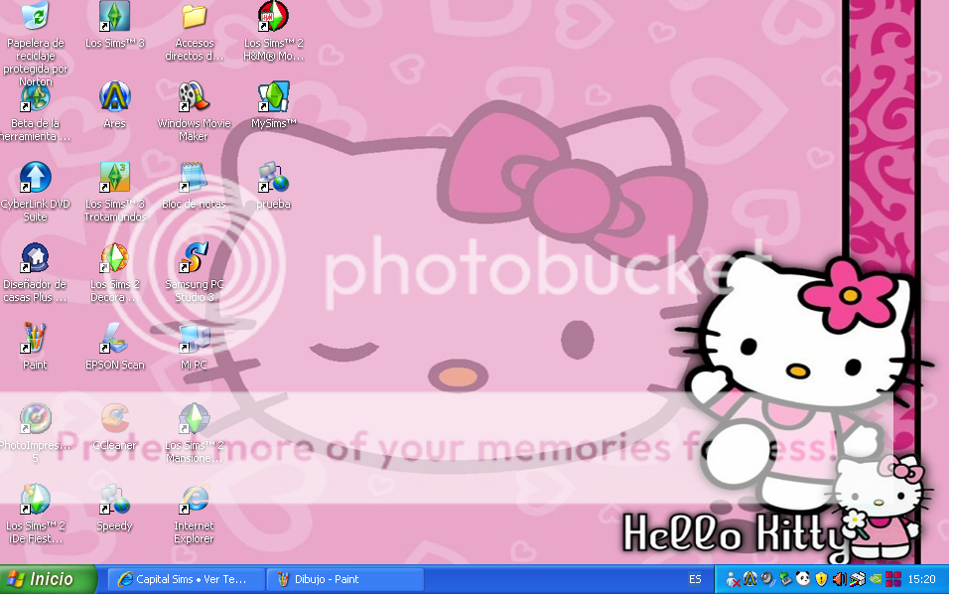This screenshot has width=953, height=596.
Task: Open the Accesos directos folder
Action: 194,17
